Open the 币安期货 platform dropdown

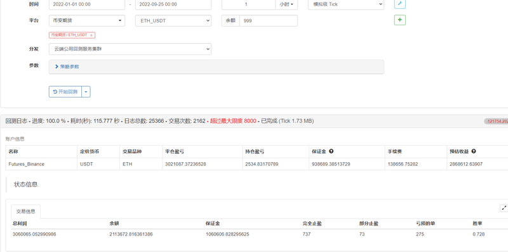(87, 21)
